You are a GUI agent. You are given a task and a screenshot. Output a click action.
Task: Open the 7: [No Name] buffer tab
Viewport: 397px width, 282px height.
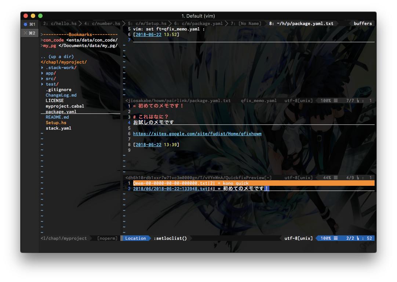246,23
